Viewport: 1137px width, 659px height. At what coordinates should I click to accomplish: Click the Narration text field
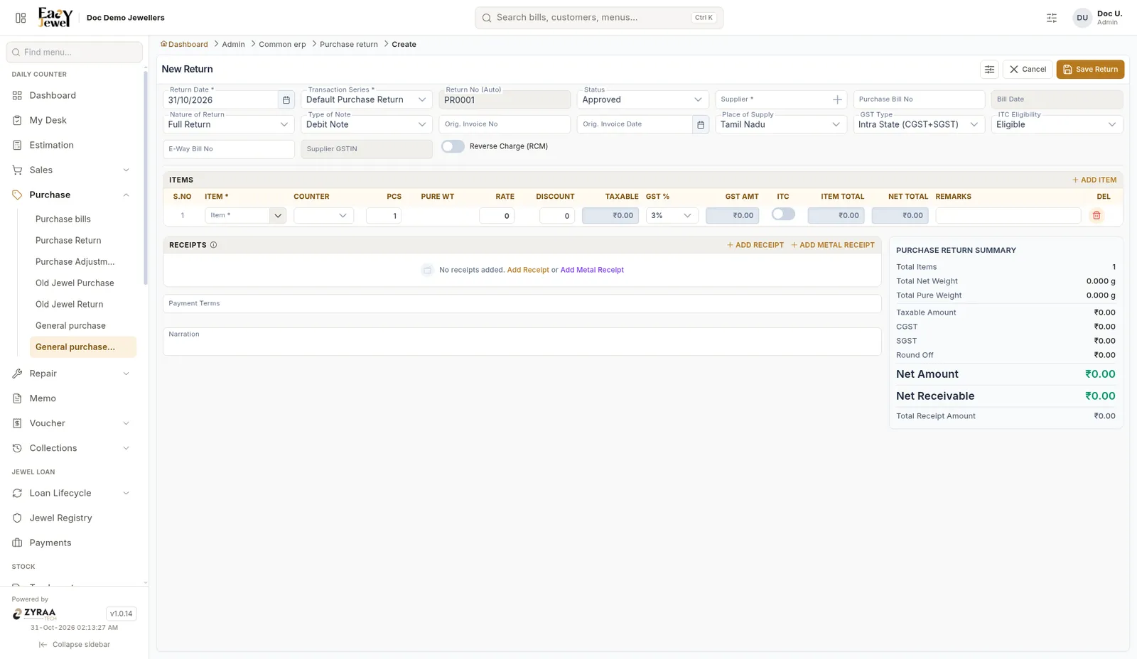point(522,342)
